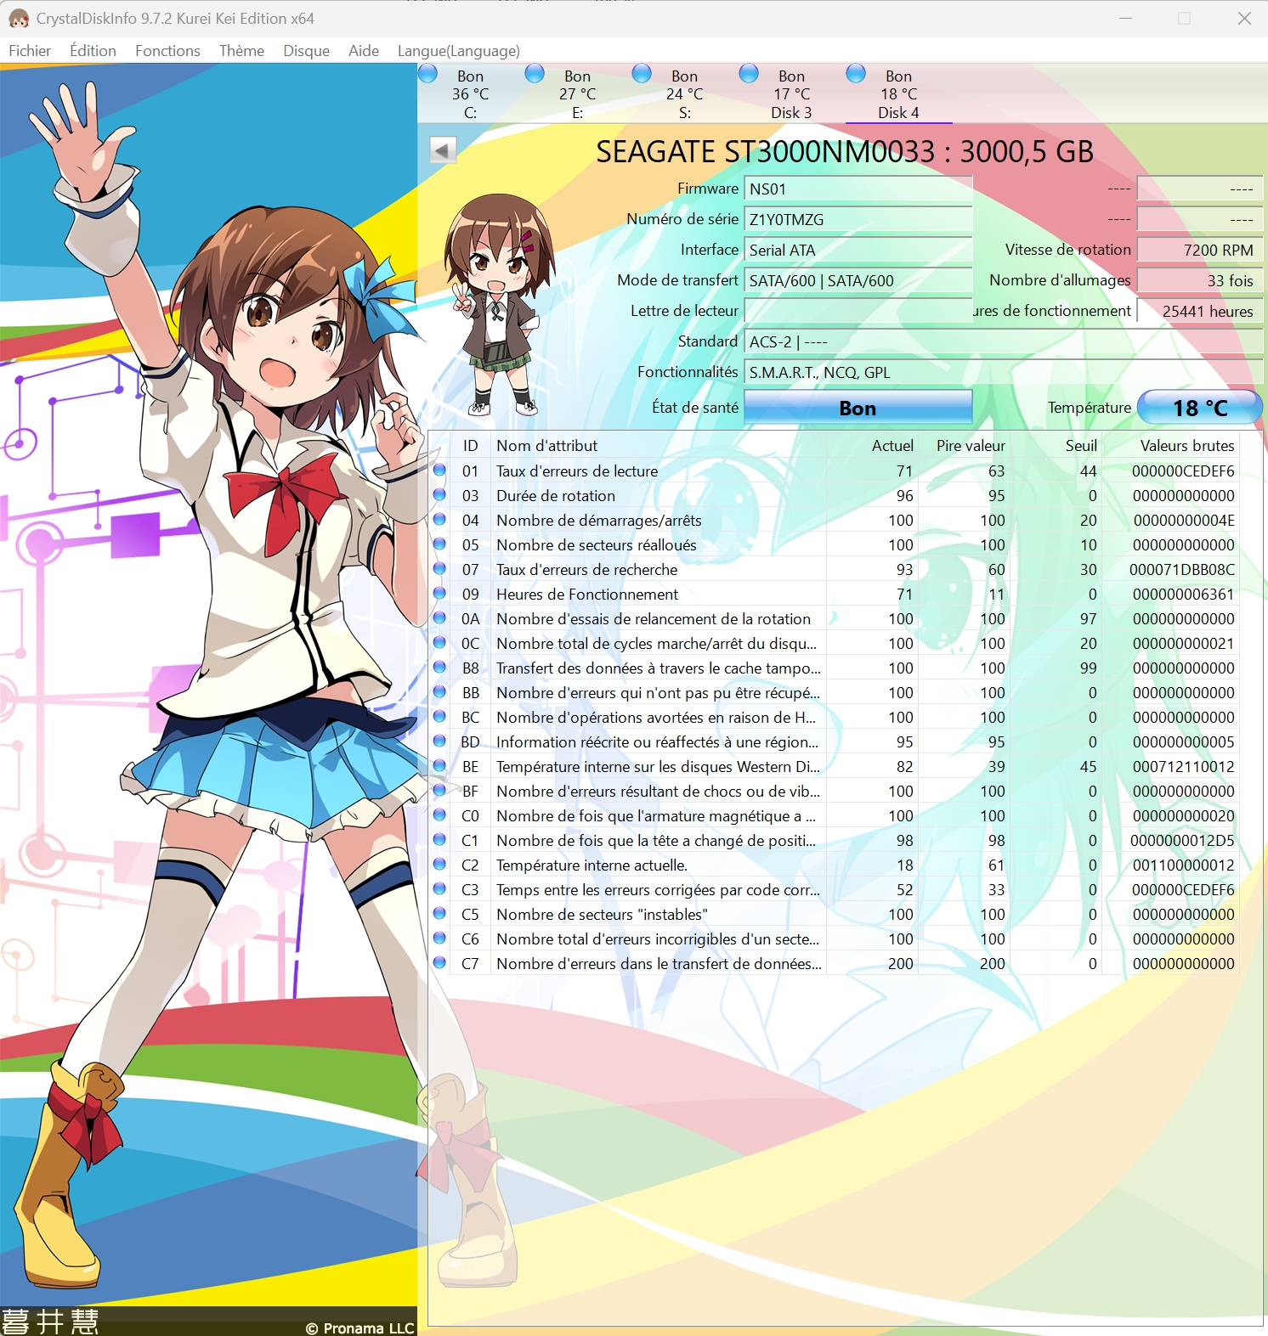Viewport: 1268px width, 1336px height.
Task: Click status orb for attribute BD row
Action: click(x=439, y=741)
